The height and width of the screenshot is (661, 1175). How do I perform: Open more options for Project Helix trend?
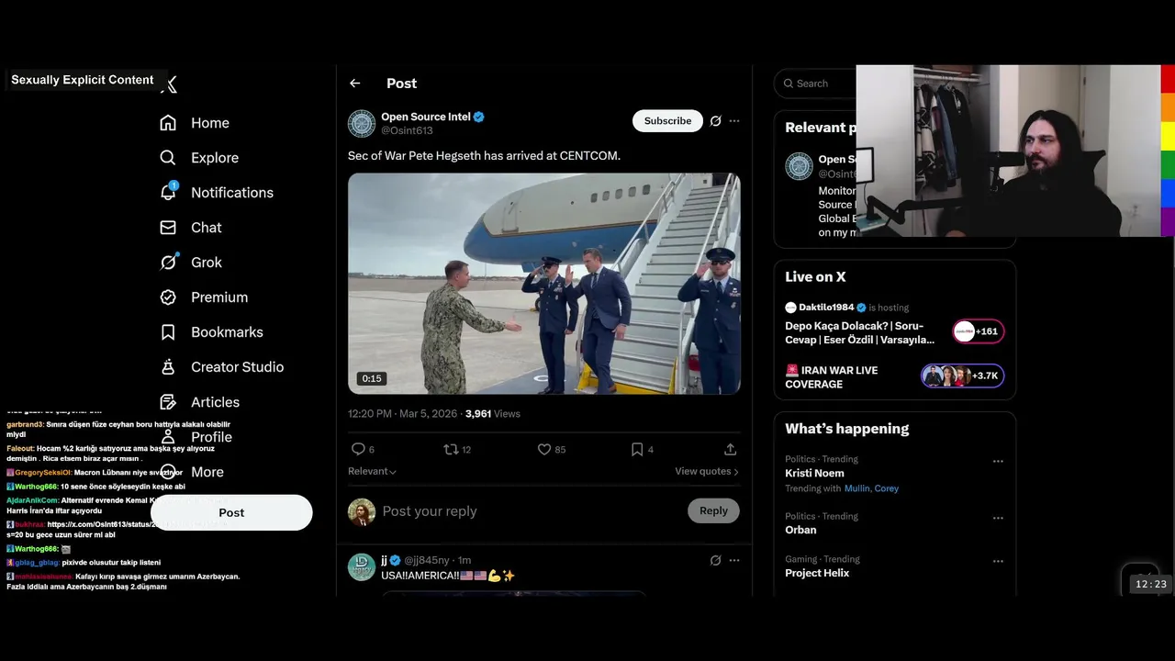998,561
